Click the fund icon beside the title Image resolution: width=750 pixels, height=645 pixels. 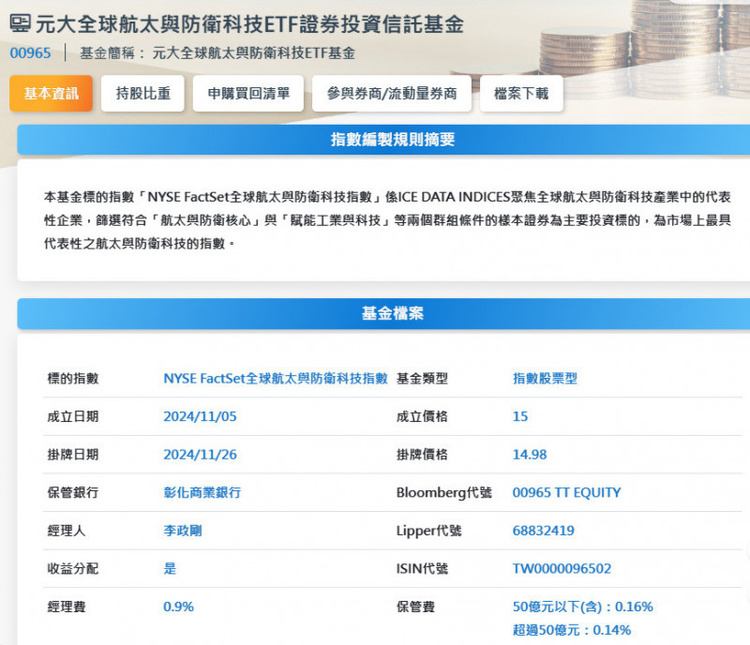(21, 22)
